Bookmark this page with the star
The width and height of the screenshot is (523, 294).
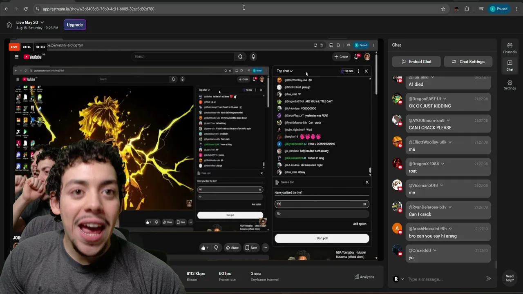pos(443,9)
